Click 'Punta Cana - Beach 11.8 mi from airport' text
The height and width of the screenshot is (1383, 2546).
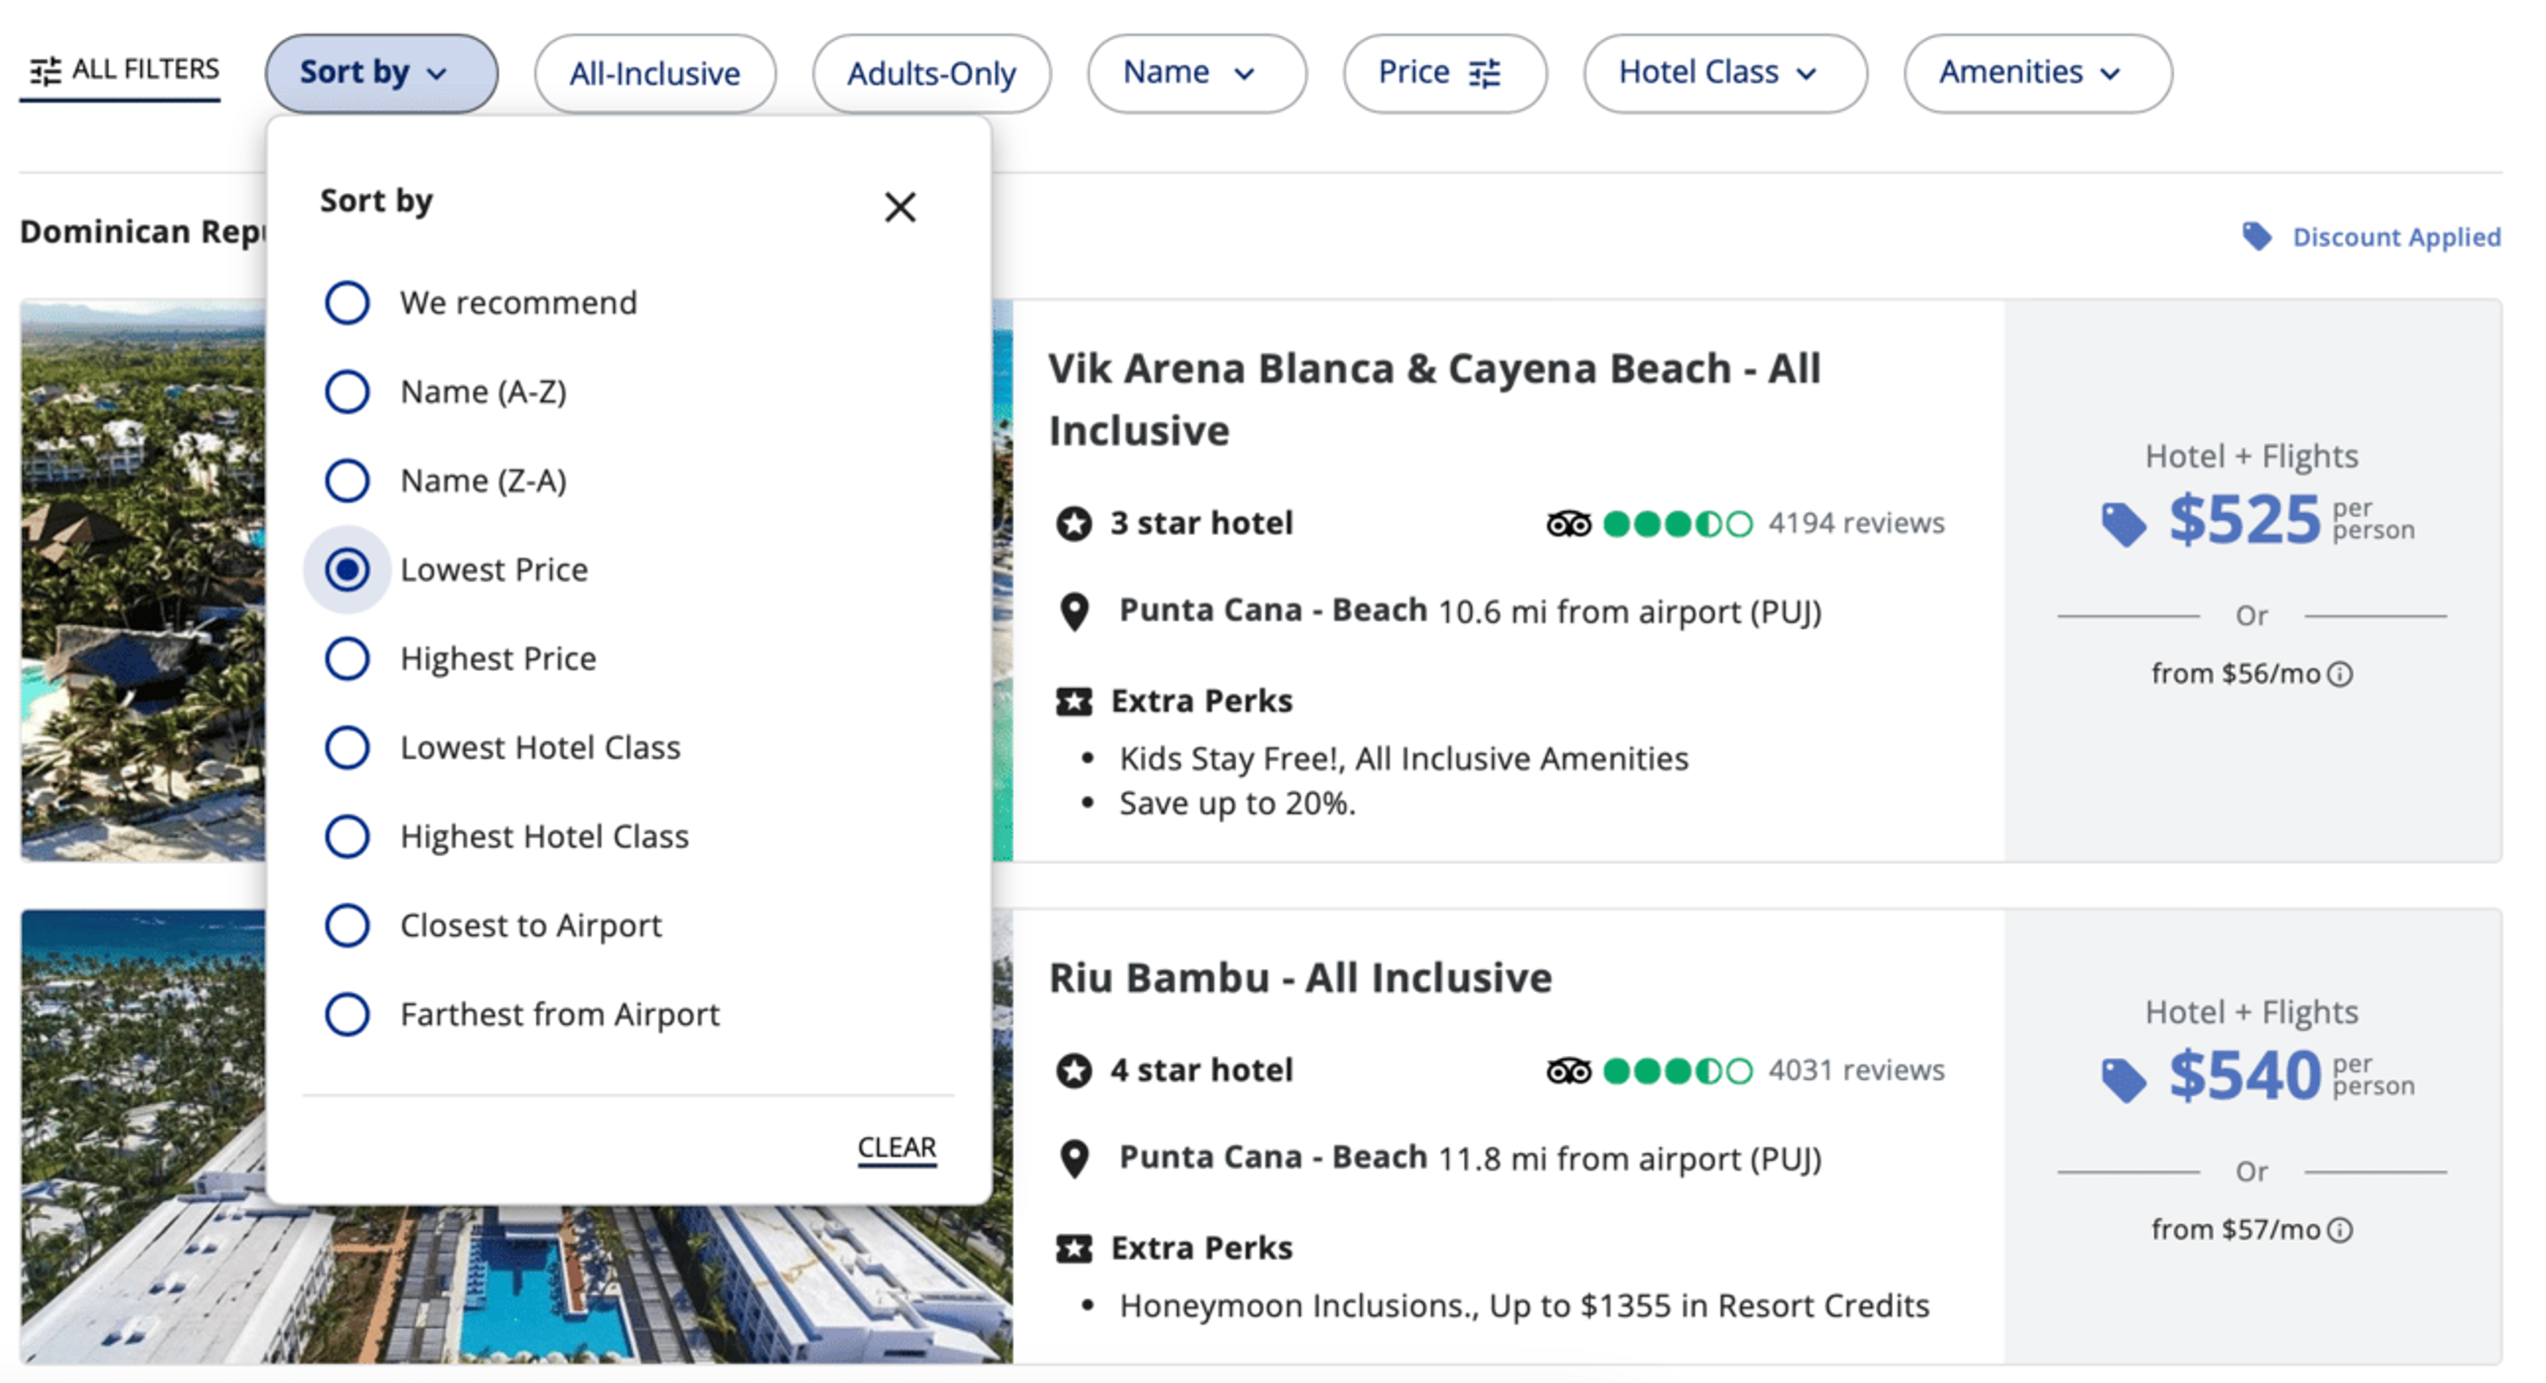click(x=1470, y=1159)
